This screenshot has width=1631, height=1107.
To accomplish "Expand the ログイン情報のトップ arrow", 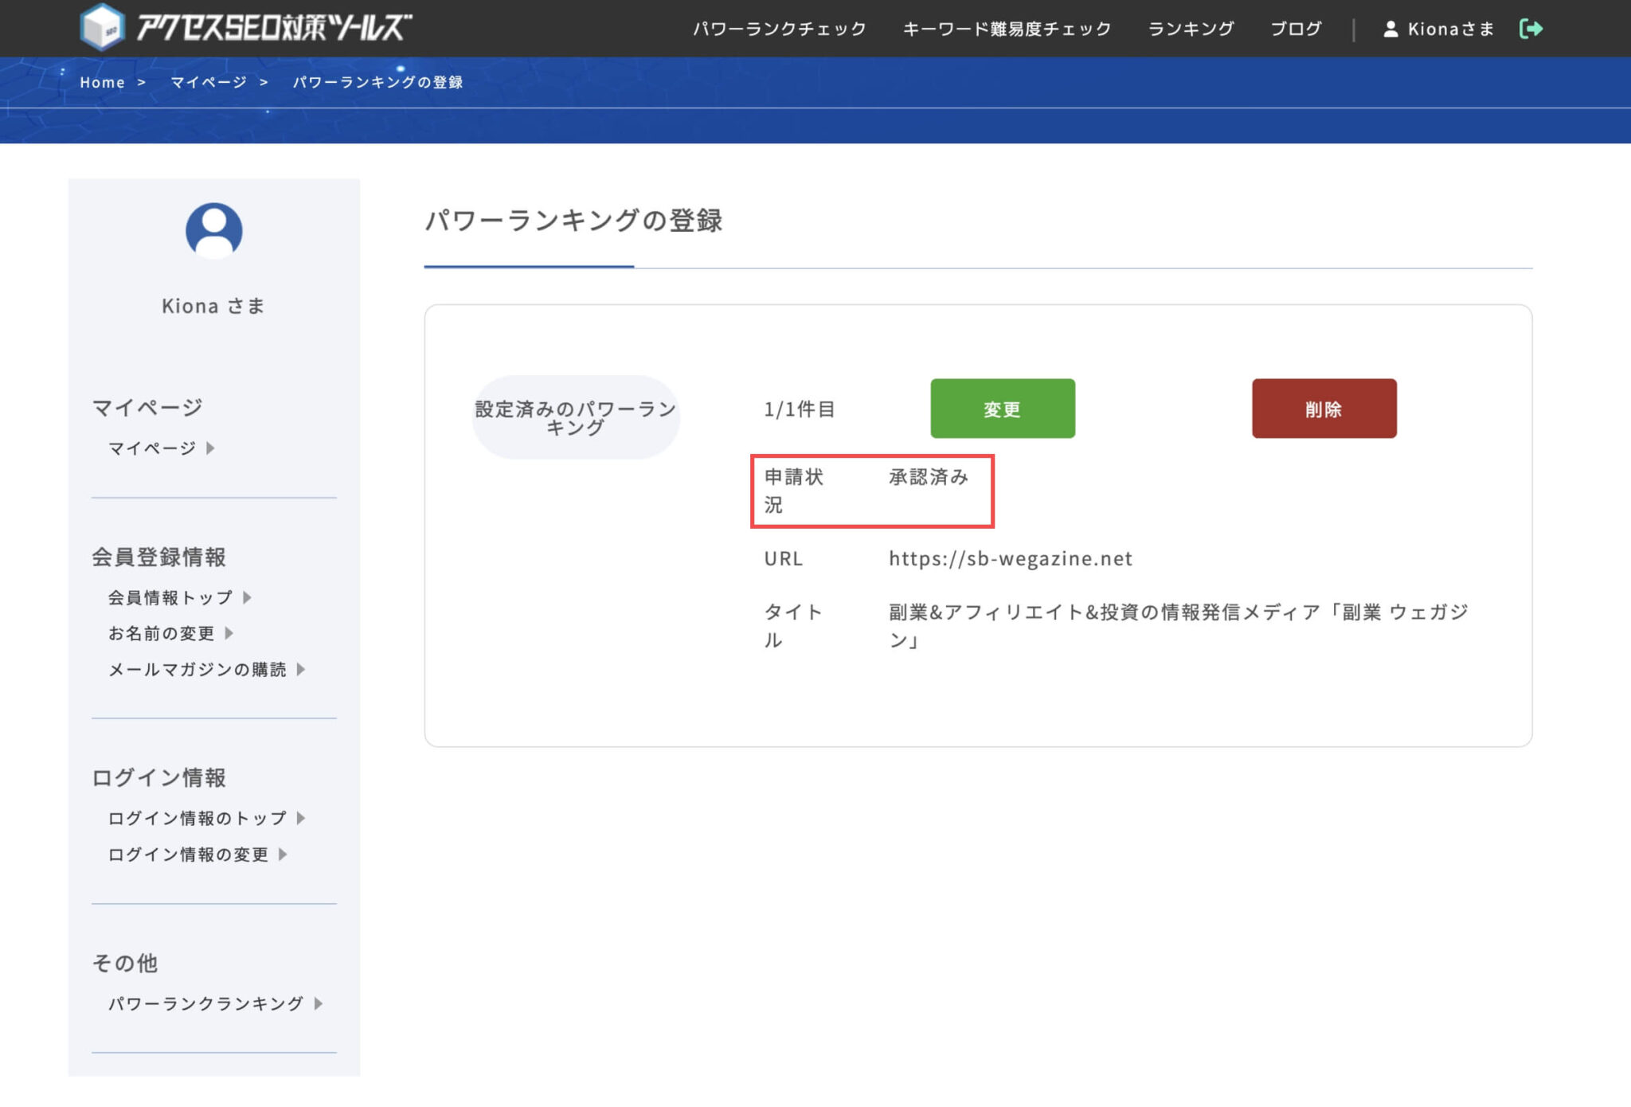I will point(300,818).
